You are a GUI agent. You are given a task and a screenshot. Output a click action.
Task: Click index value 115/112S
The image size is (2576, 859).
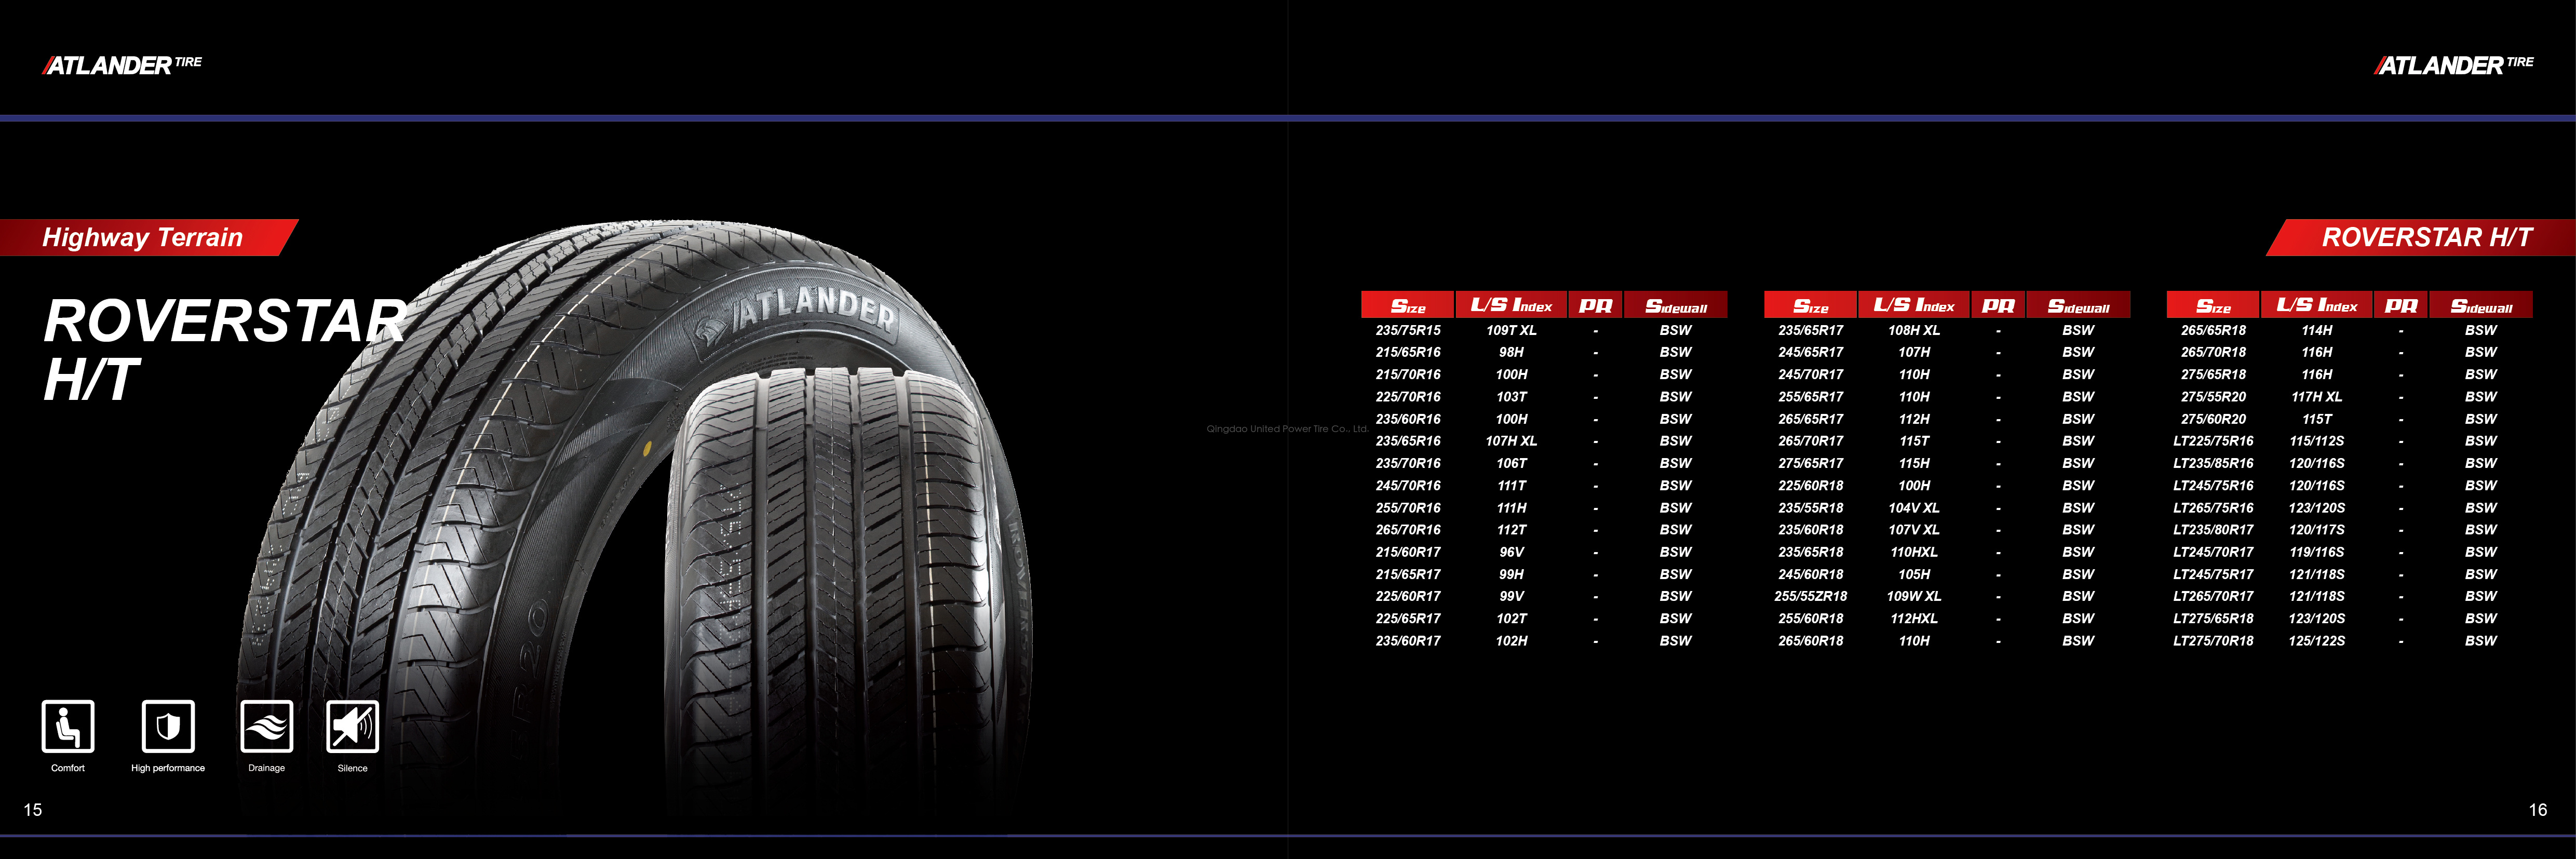click(x=2317, y=441)
